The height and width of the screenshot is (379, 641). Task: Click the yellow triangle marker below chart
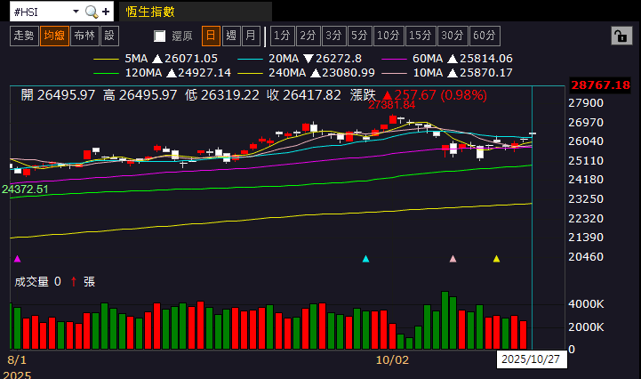pos(496,259)
